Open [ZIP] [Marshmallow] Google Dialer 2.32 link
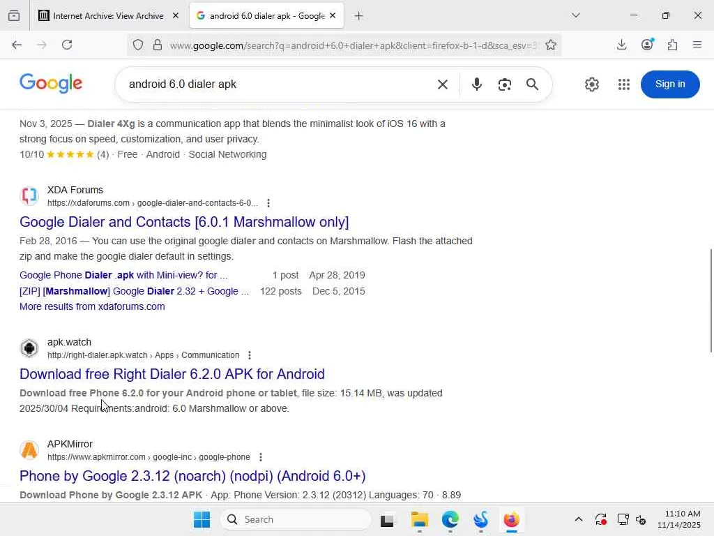This screenshot has width=714, height=536. tap(135, 291)
